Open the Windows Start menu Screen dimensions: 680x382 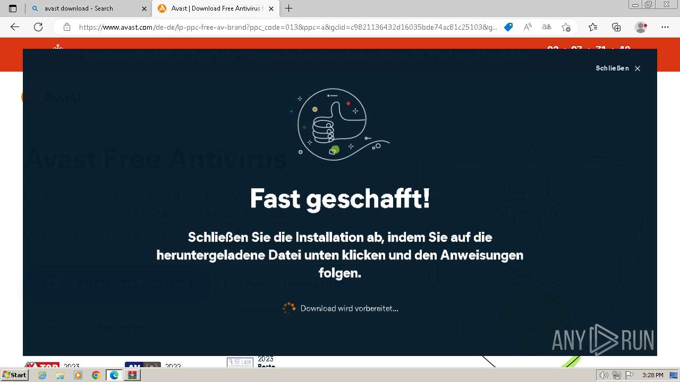pos(15,375)
